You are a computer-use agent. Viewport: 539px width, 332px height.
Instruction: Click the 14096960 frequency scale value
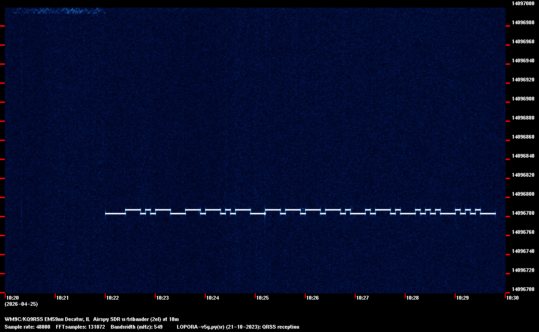523,41
